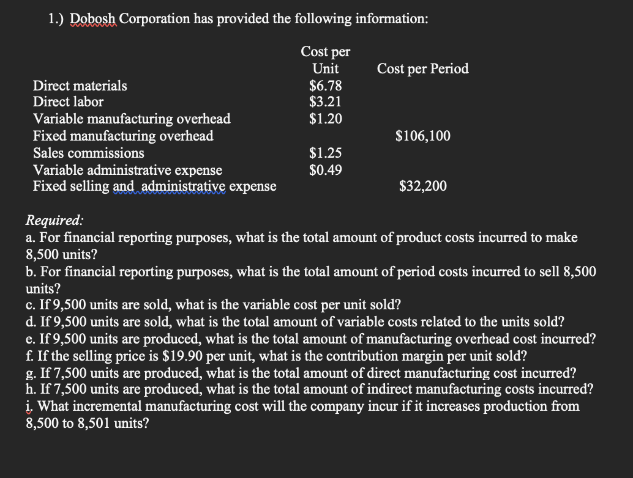This screenshot has width=633, height=478.
Task: Click the italic Required: heading
Action: tap(54, 221)
